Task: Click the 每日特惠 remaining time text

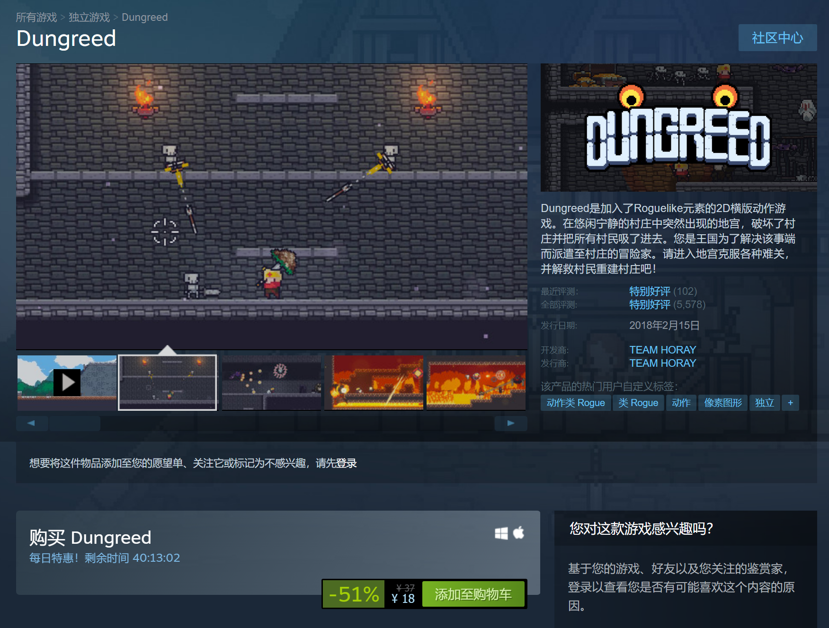Action: [105, 558]
